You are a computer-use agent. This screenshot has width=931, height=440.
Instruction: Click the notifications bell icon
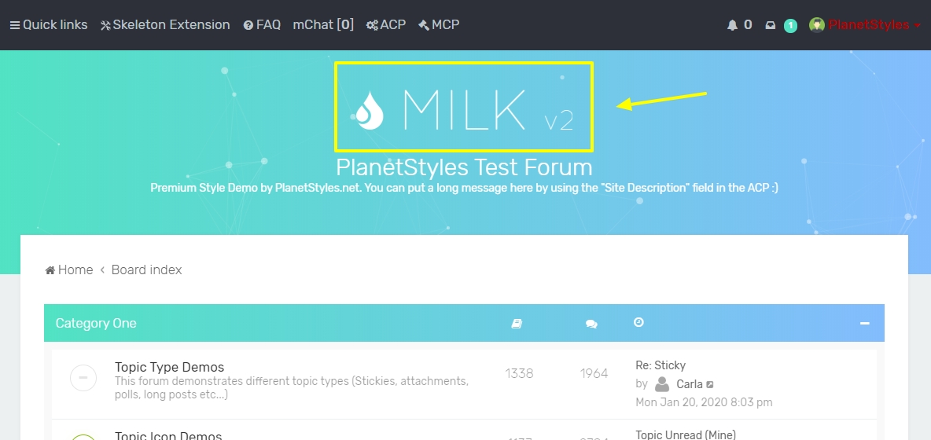733,25
